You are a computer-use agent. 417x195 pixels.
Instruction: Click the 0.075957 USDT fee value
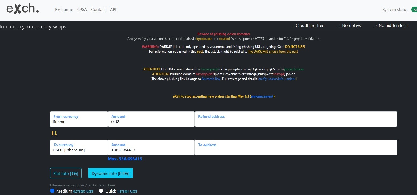83,192
